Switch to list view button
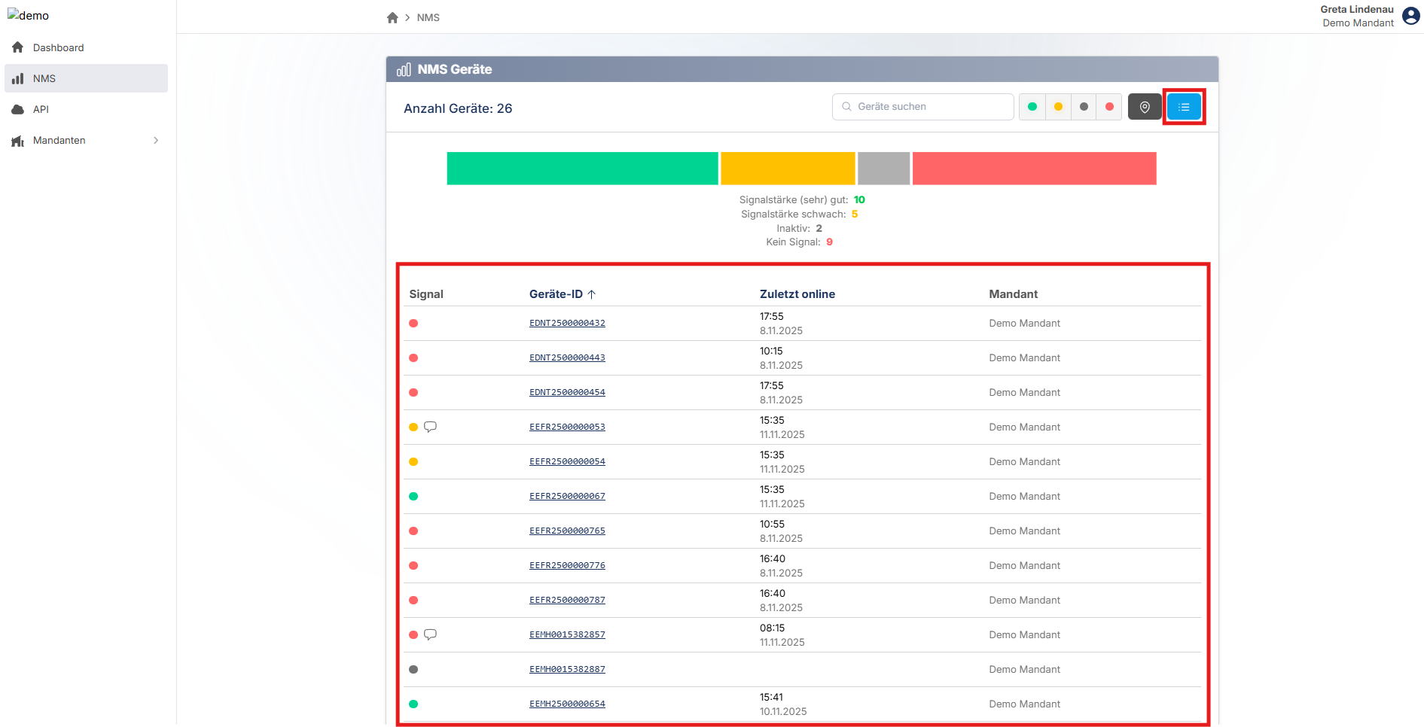The image size is (1424, 727). pyautogui.click(x=1184, y=107)
